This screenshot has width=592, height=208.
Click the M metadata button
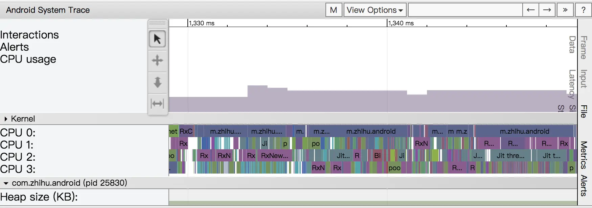tap(334, 10)
